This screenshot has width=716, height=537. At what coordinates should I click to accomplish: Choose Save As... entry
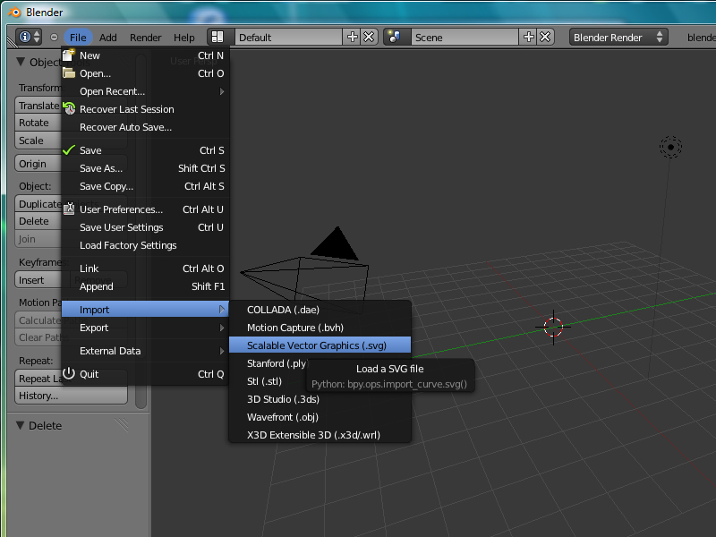pos(145,168)
